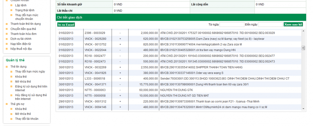Select Thay đổi hạn mức ngày option
313x126 pixels.
click(x=30, y=71)
